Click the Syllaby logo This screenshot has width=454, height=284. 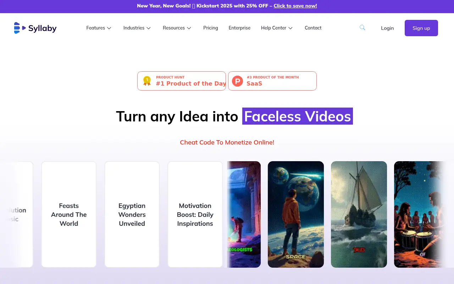(35, 28)
